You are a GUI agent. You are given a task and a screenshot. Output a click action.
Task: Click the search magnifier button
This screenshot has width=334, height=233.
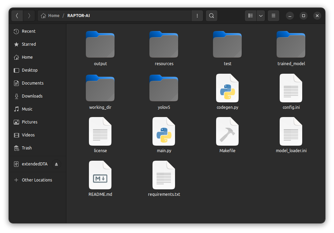(x=212, y=16)
